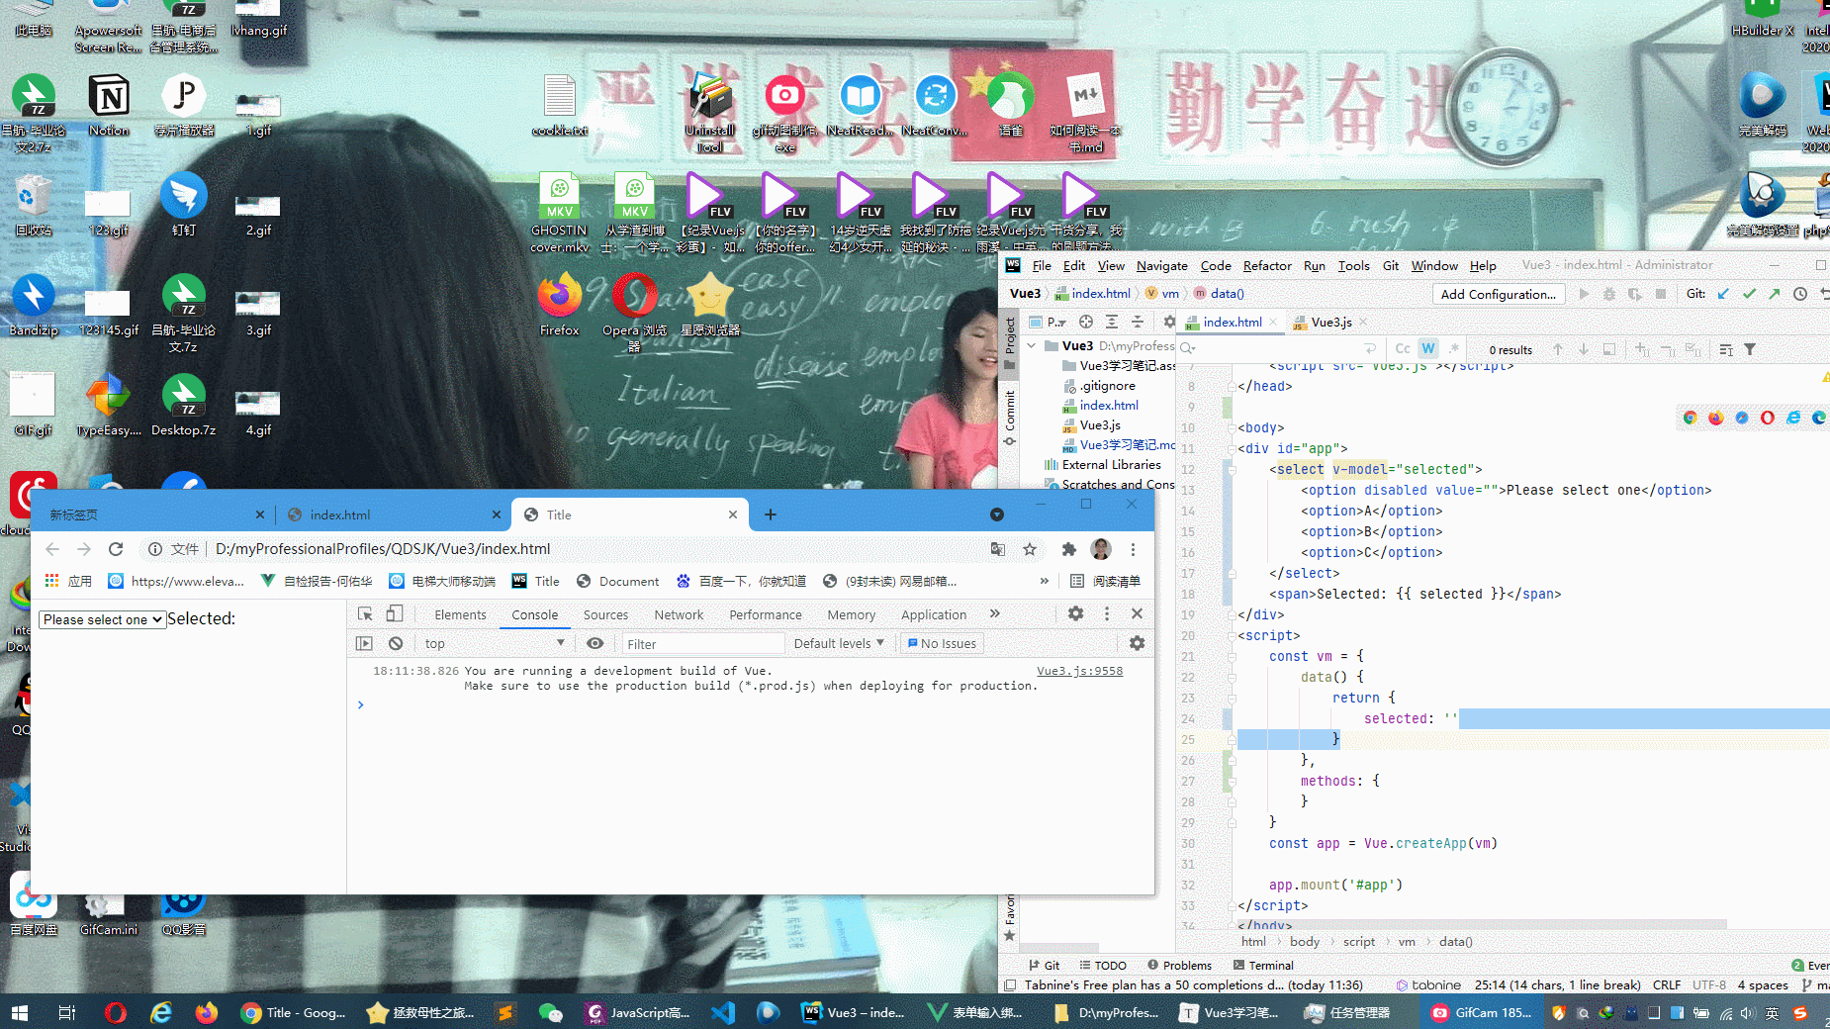1830x1029 pixels.
Task: Open Task View on taskbar
Action: point(67,1012)
